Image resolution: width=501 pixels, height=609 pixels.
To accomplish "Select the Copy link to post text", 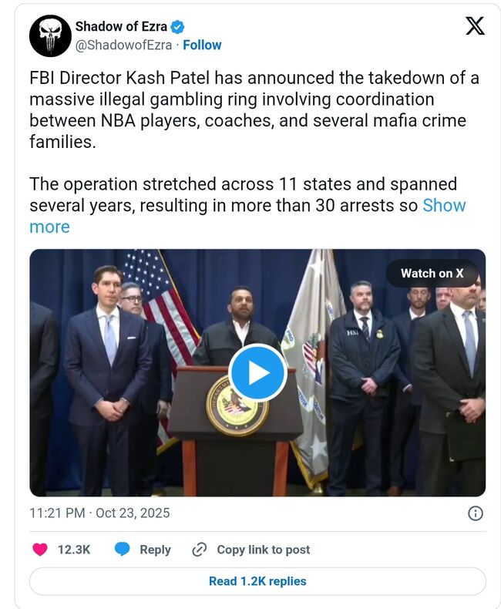I will [263, 550].
